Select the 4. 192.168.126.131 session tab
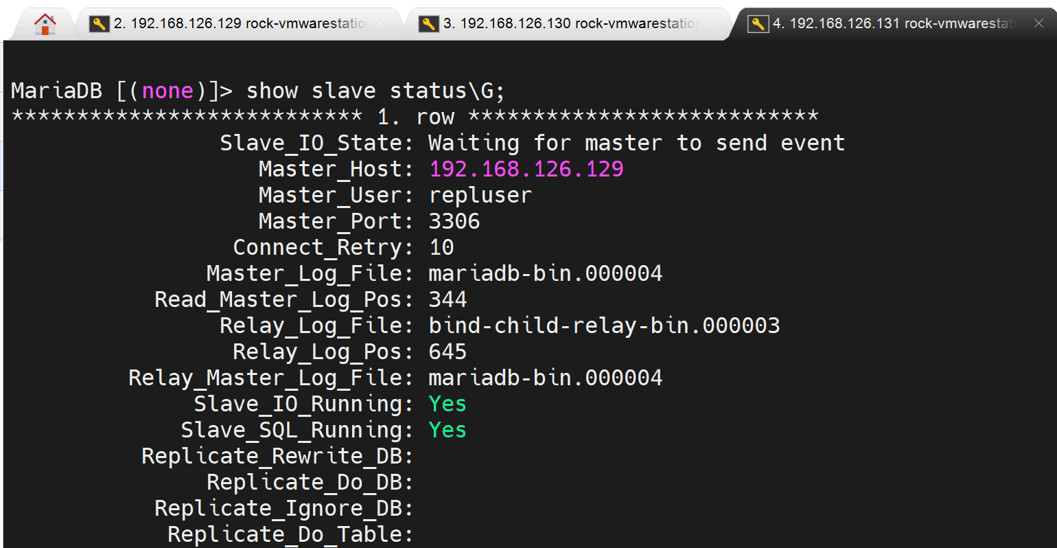The width and height of the screenshot is (1057, 548). pyautogui.click(x=892, y=24)
